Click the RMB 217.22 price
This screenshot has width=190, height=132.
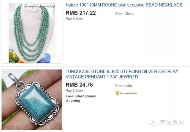pyautogui.click(x=81, y=13)
